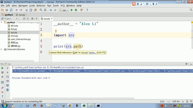The image size is (193, 108).
Task: Open the File menu
Action: [2, 6]
